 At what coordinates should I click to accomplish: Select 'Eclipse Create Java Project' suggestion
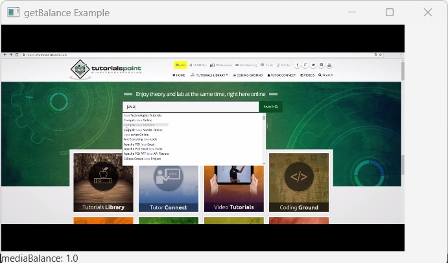[143, 158]
